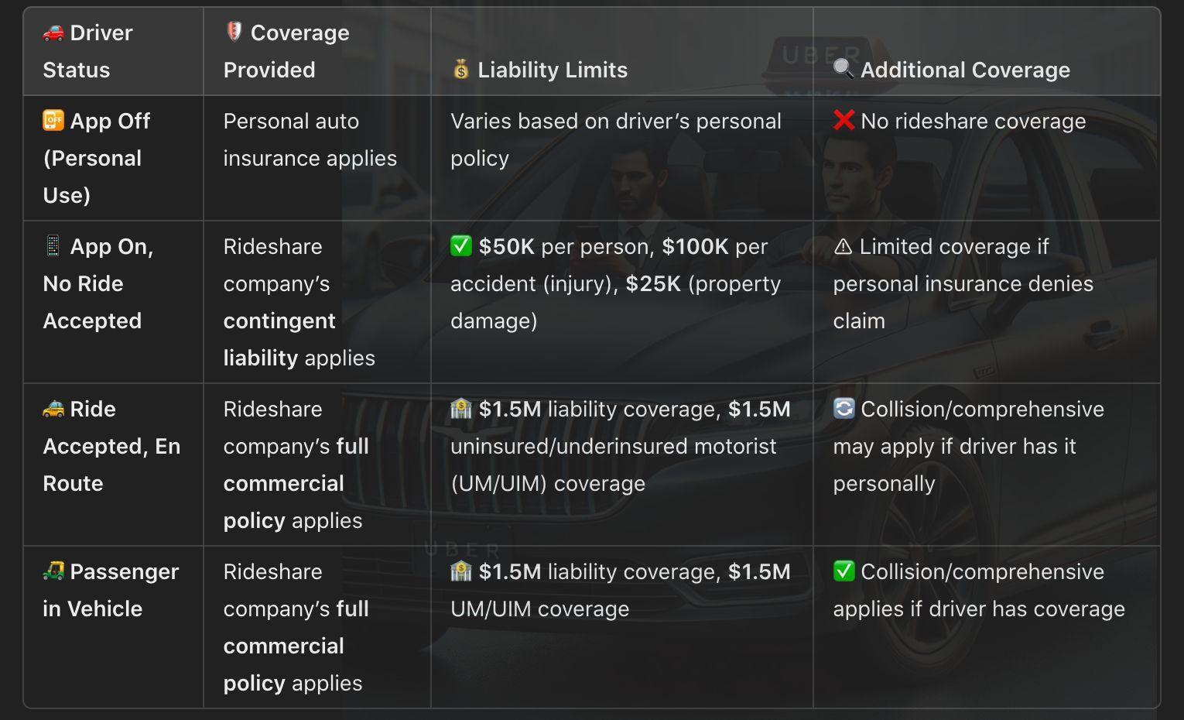Click the magnifying glass beside Additional Coverage
Screen dimensions: 1184x720
(x=844, y=69)
